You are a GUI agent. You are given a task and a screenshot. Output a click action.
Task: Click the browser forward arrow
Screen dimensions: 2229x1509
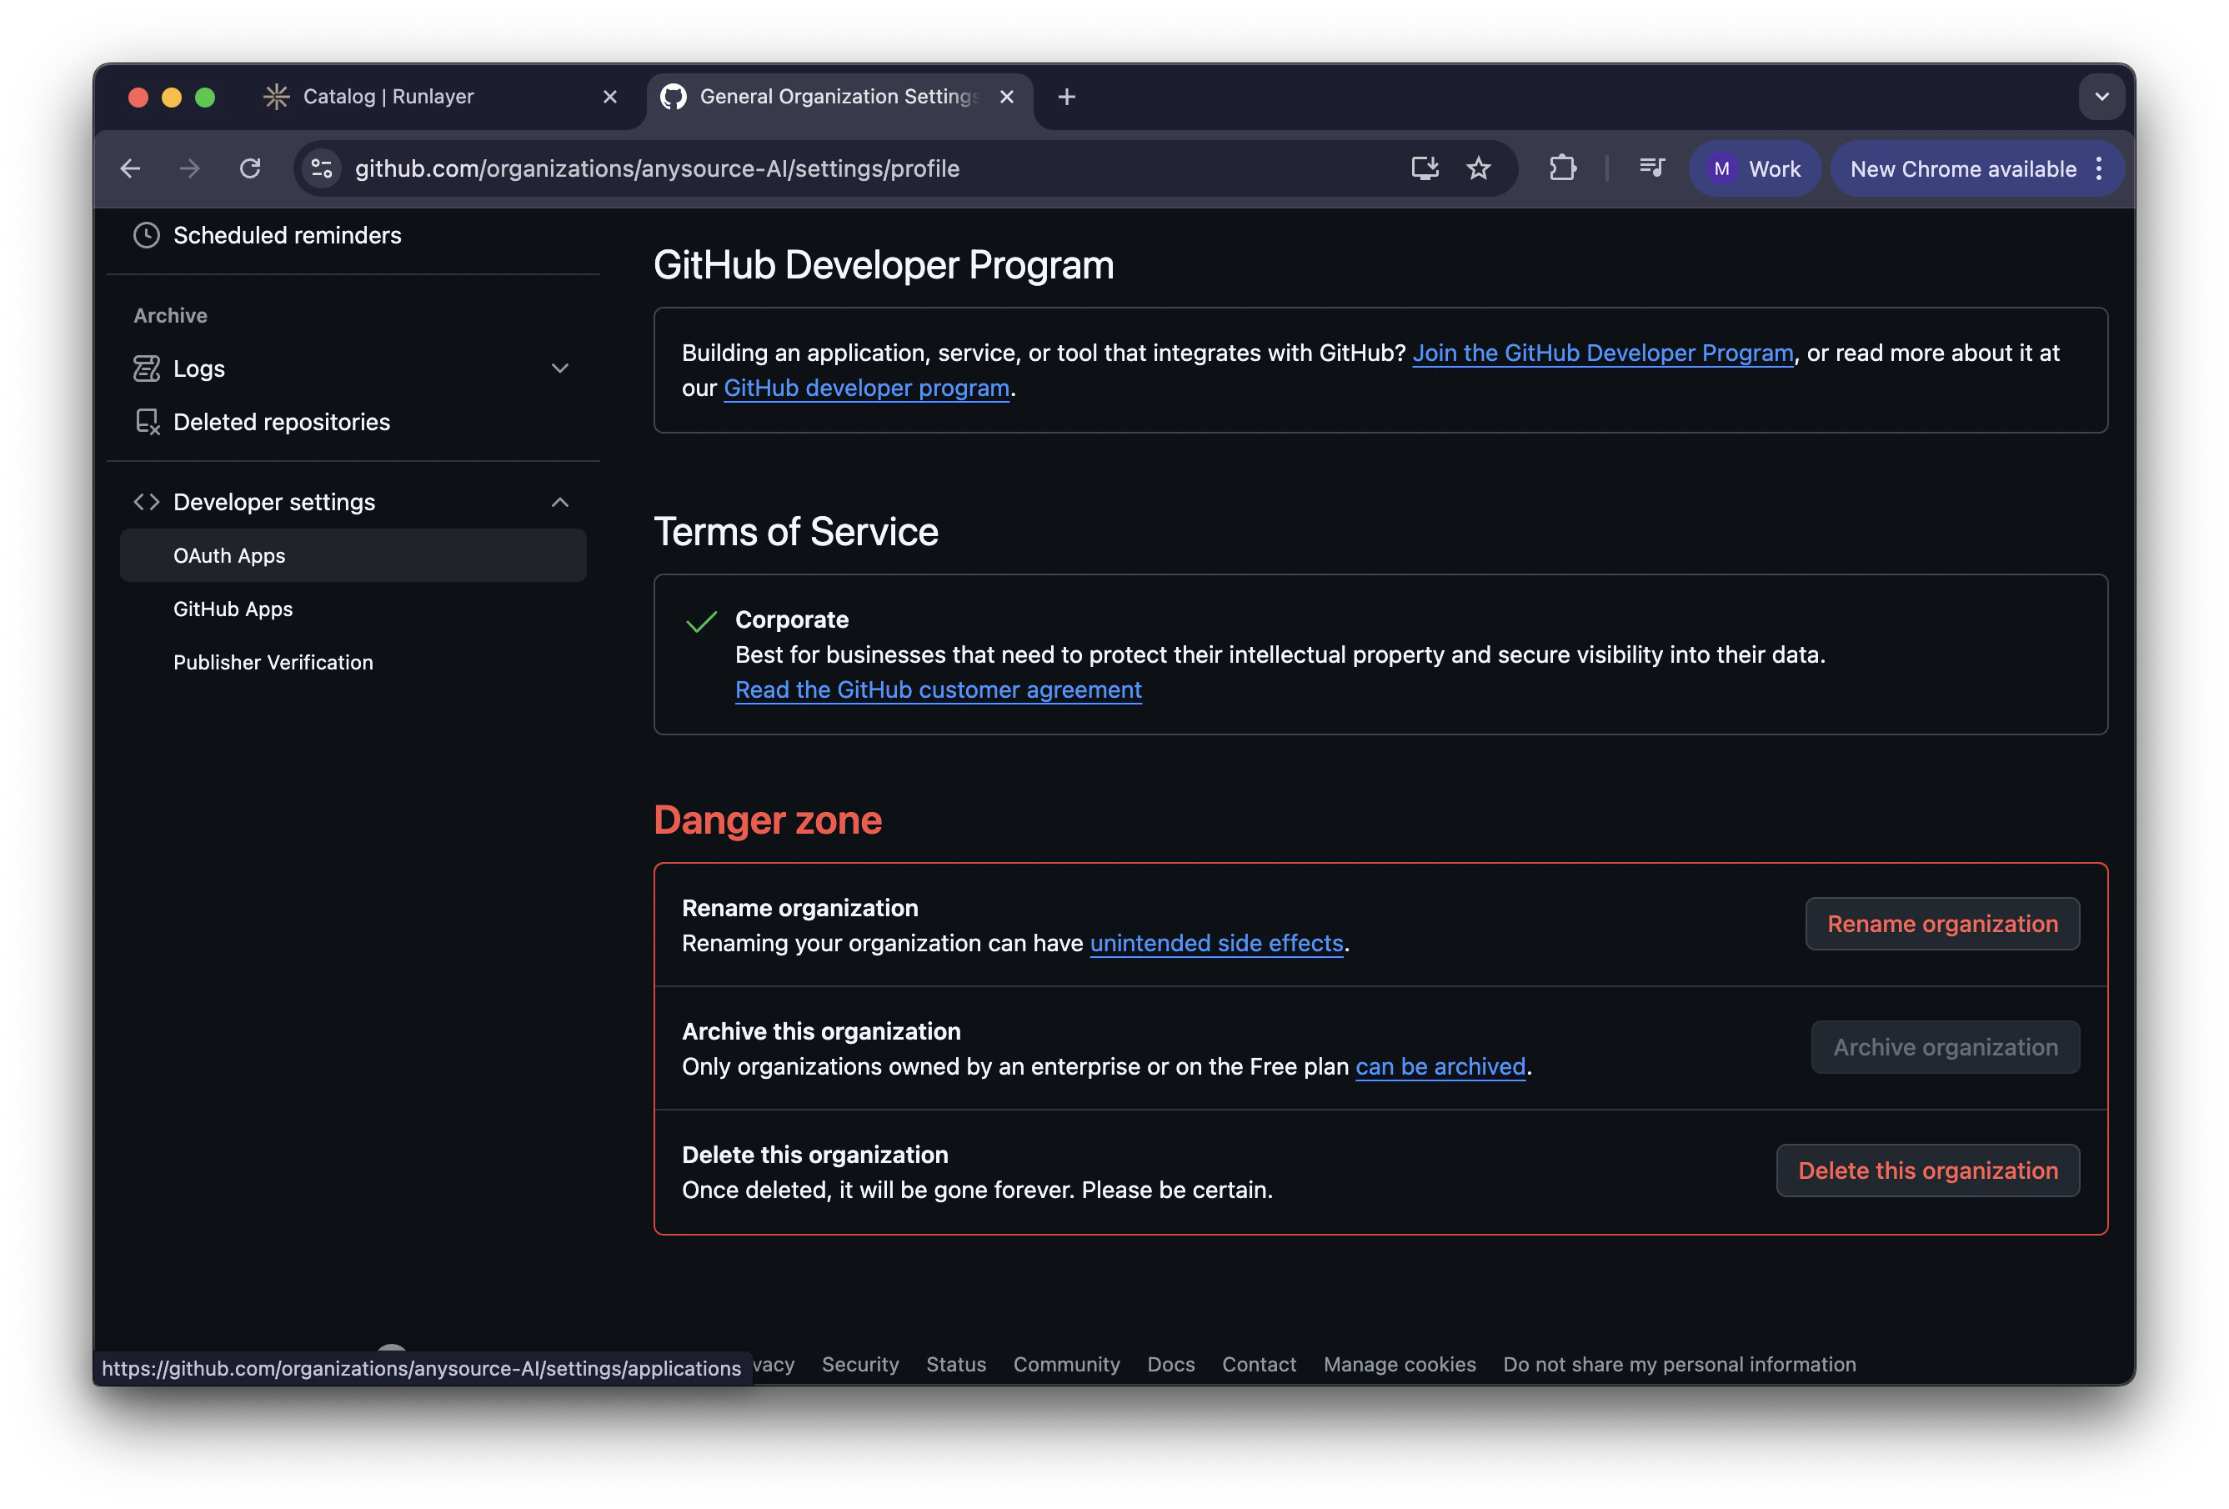190,169
